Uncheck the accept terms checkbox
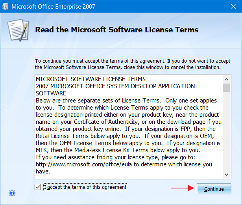 tap(38, 187)
